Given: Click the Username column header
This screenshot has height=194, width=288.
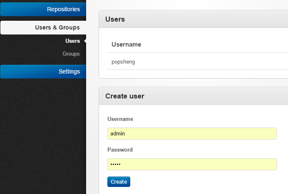Looking at the screenshot, I should click(x=127, y=44).
